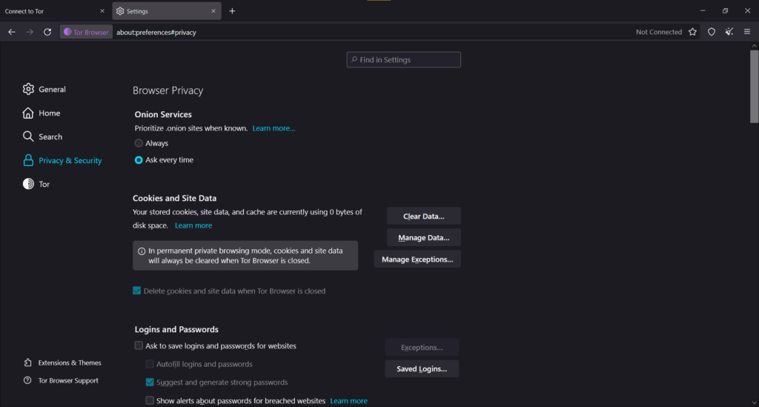Close the Settings tab

coord(213,11)
